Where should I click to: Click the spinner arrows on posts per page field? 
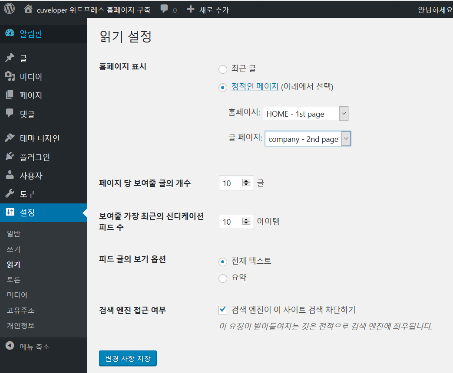click(246, 183)
